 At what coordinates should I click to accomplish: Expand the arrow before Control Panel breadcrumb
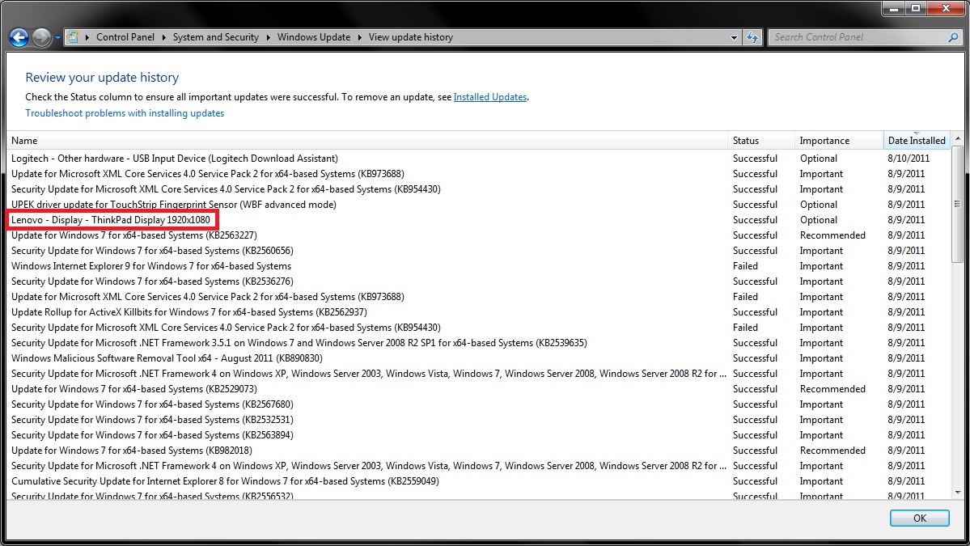tap(87, 37)
